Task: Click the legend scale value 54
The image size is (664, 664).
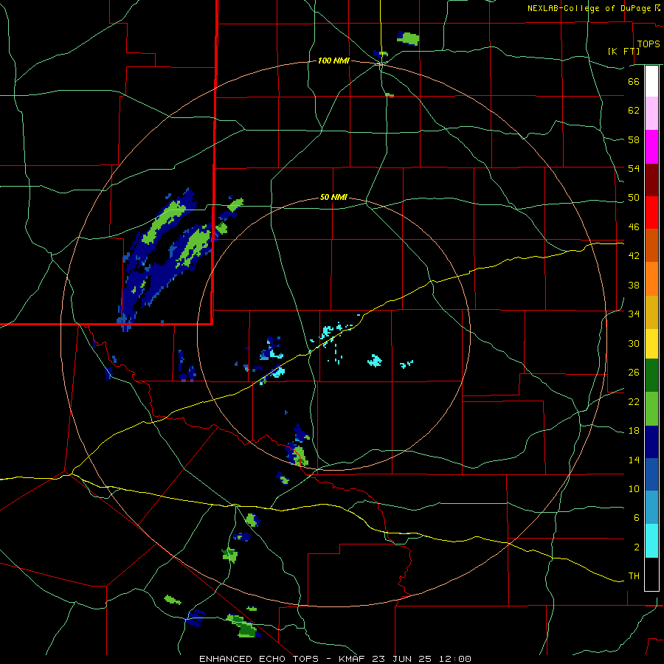Action: (x=634, y=168)
